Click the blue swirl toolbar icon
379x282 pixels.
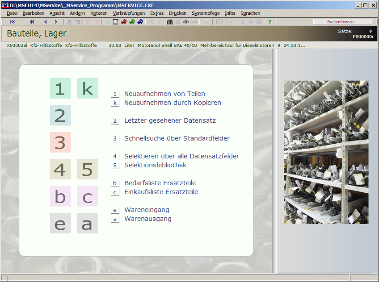pos(140,22)
